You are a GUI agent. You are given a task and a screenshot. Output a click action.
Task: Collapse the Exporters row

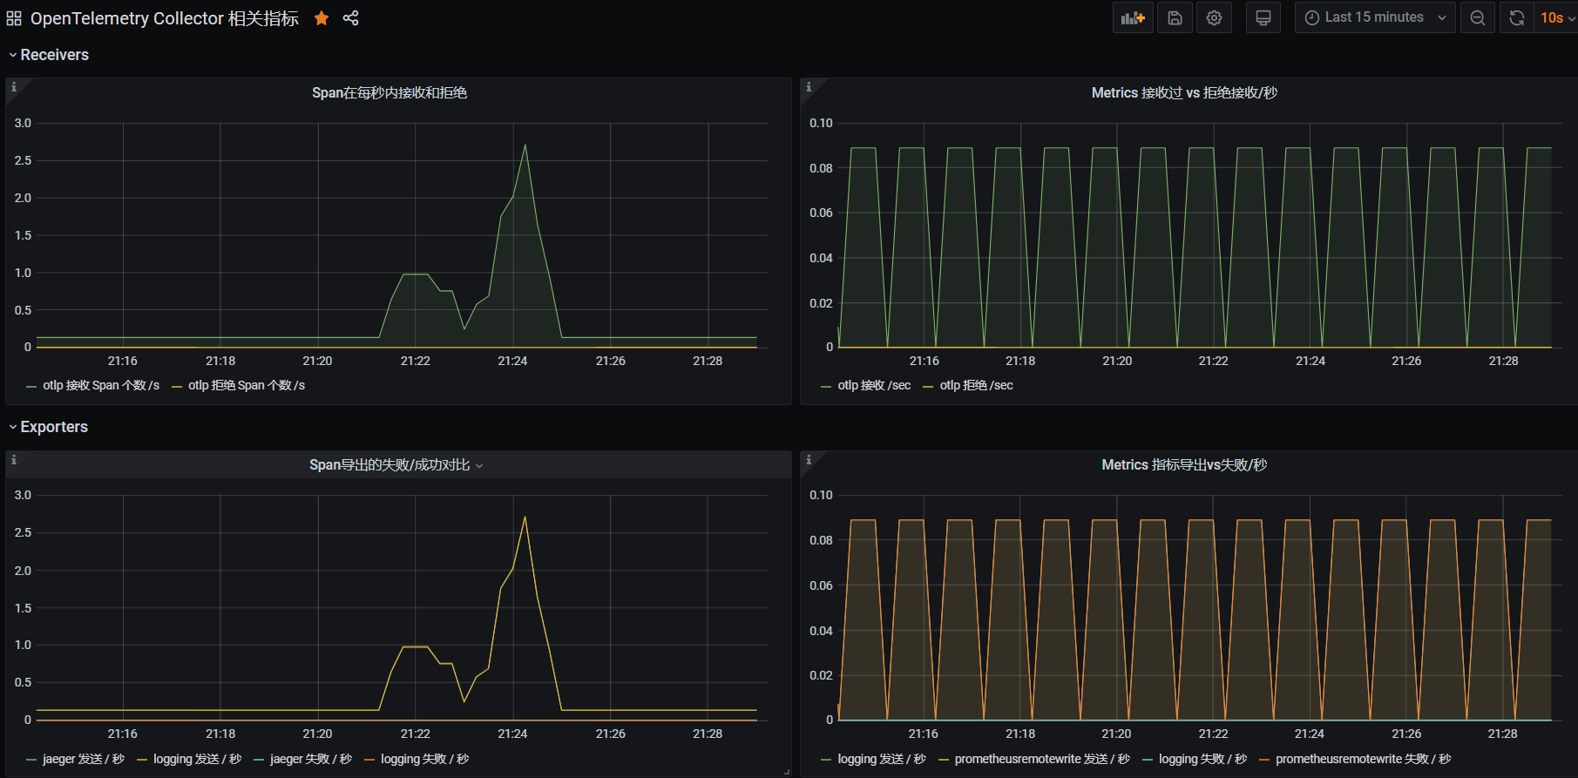(49, 427)
